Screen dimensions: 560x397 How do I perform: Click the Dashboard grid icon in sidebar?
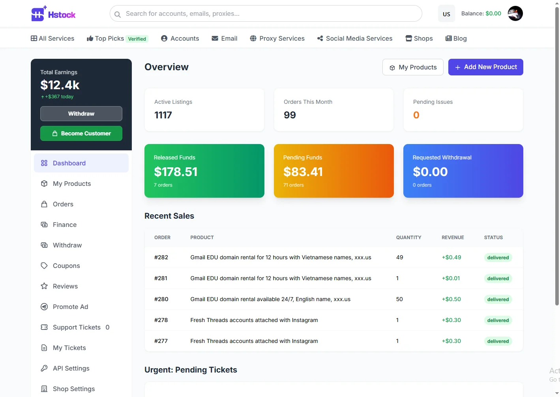coord(44,163)
